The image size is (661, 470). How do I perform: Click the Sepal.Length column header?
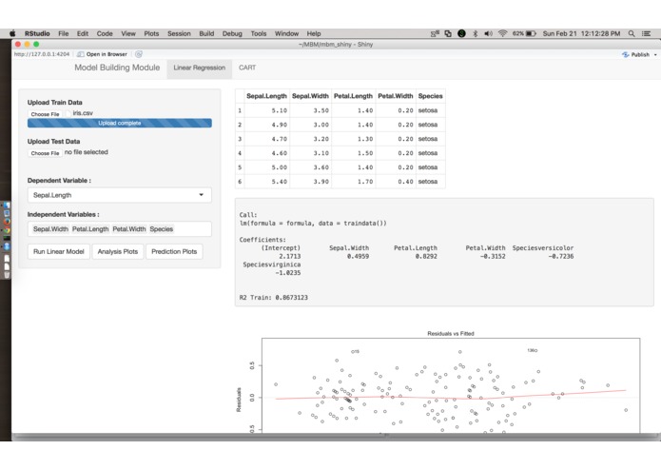(x=266, y=96)
